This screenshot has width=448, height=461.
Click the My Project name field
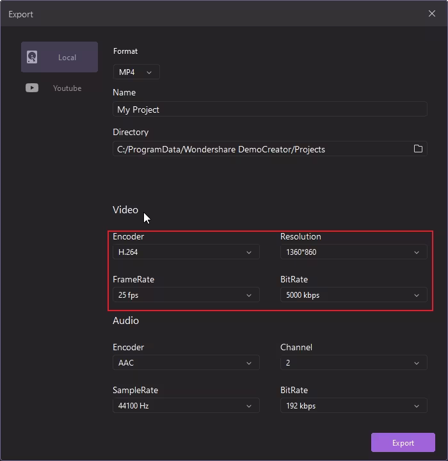pyautogui.click(x=269, y=109)
